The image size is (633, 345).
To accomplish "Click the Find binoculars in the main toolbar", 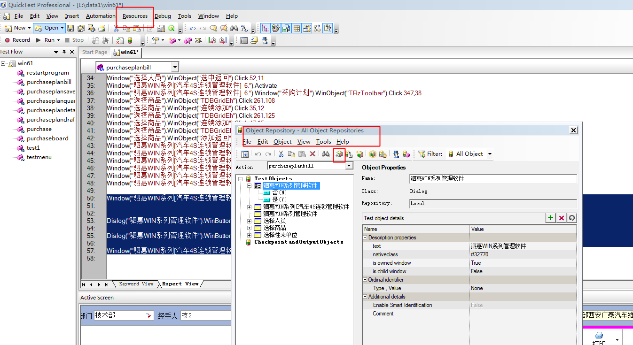I will [x=234, y=28].
